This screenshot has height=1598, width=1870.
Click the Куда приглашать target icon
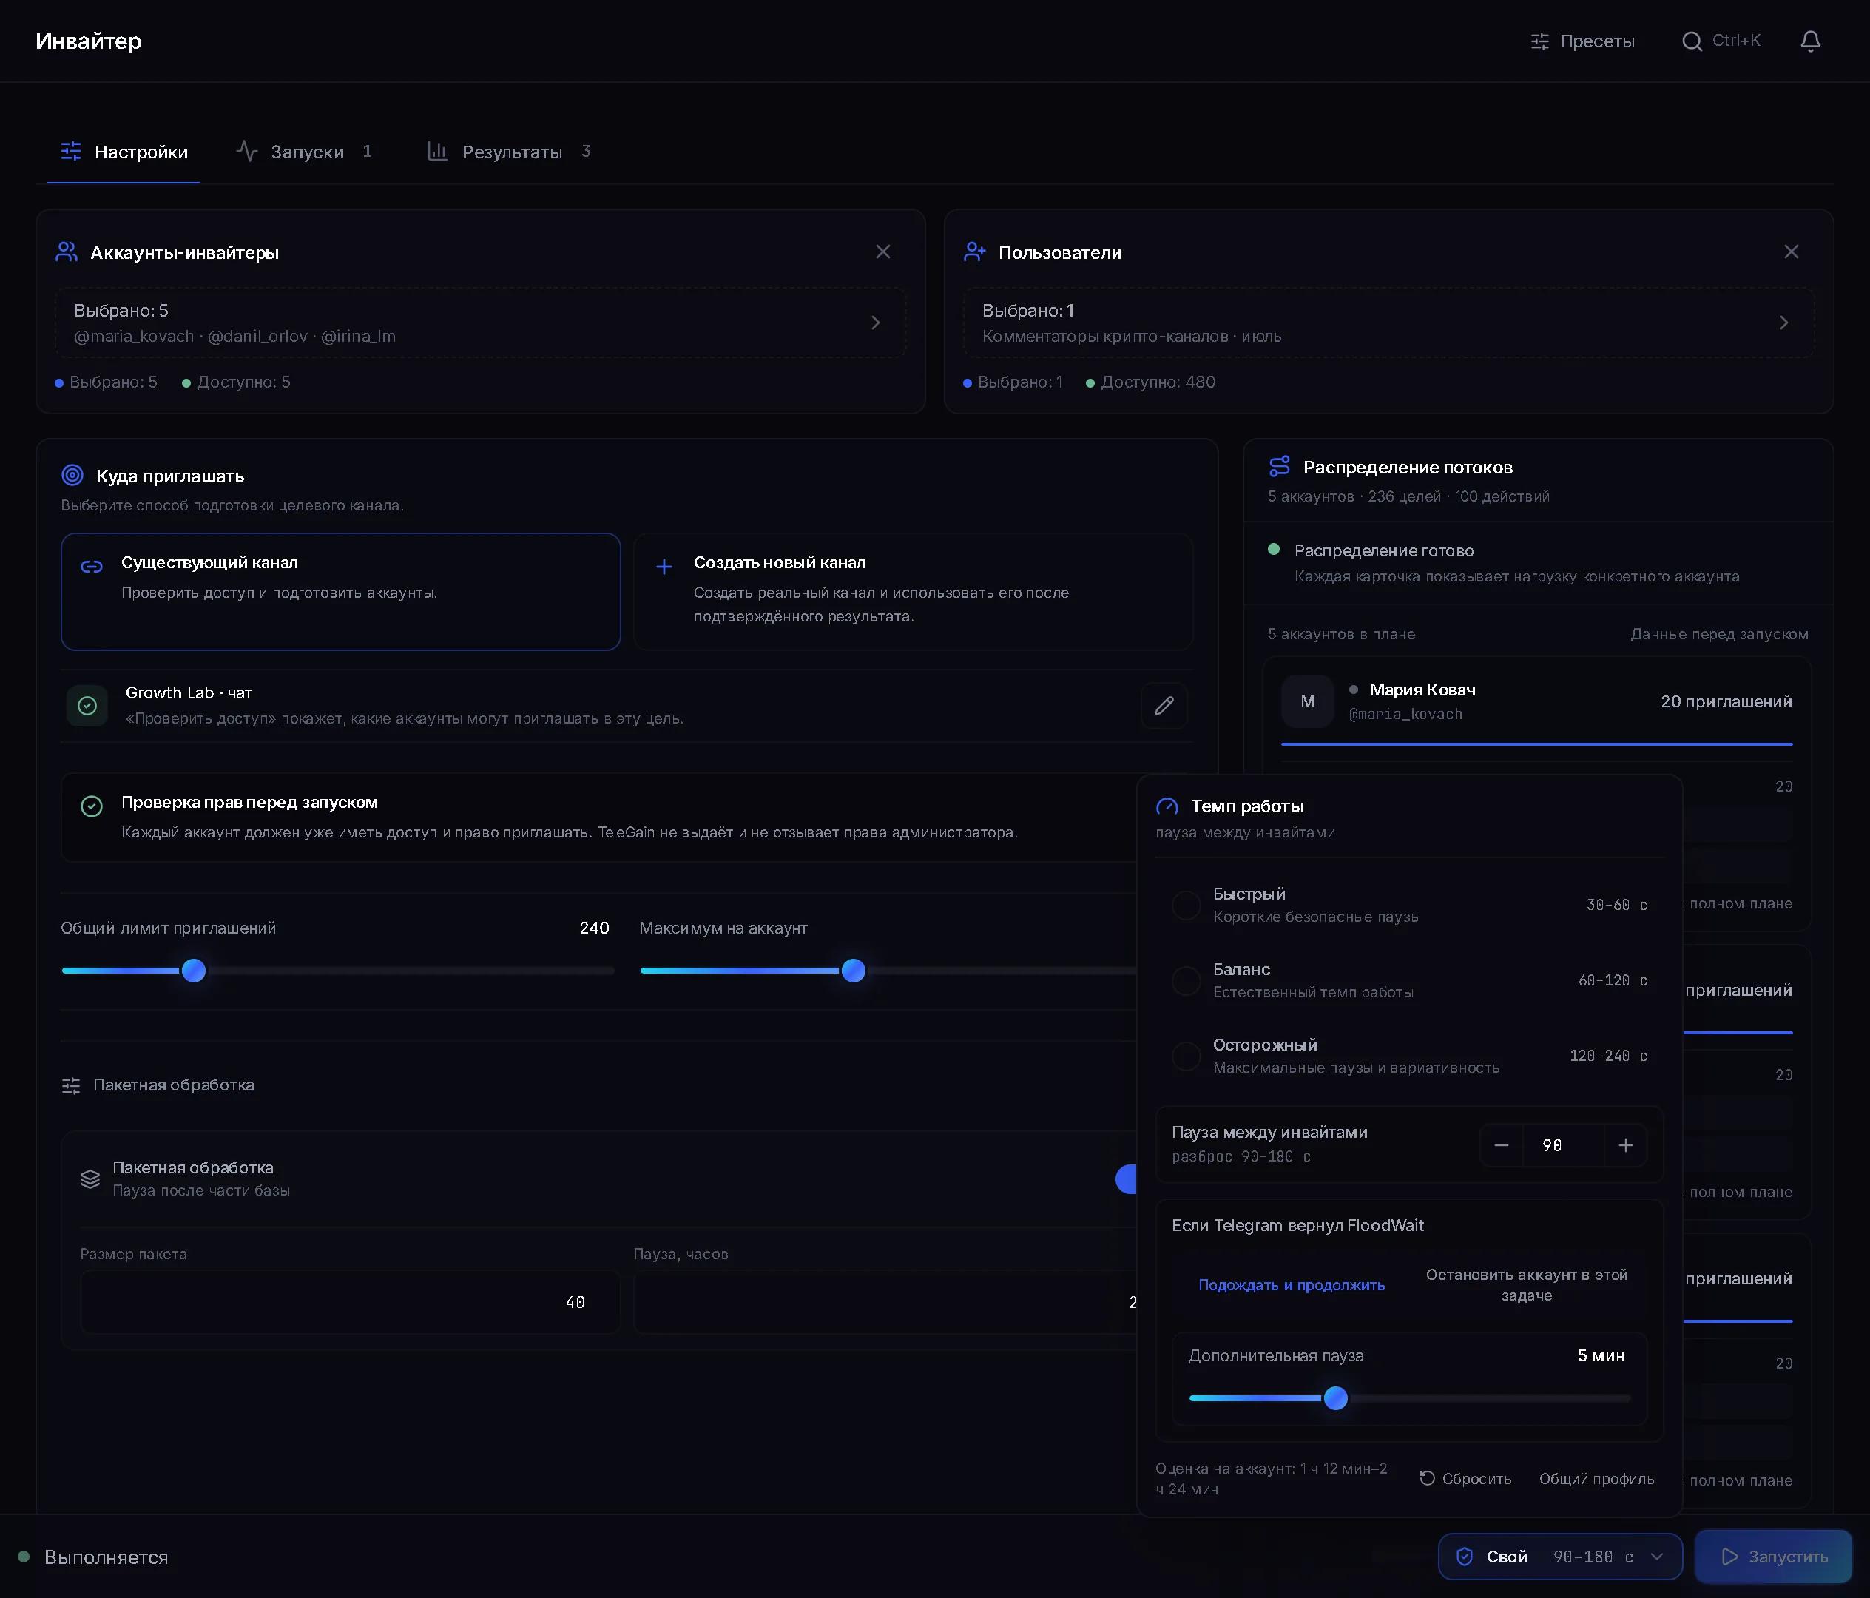pos(72,475)
